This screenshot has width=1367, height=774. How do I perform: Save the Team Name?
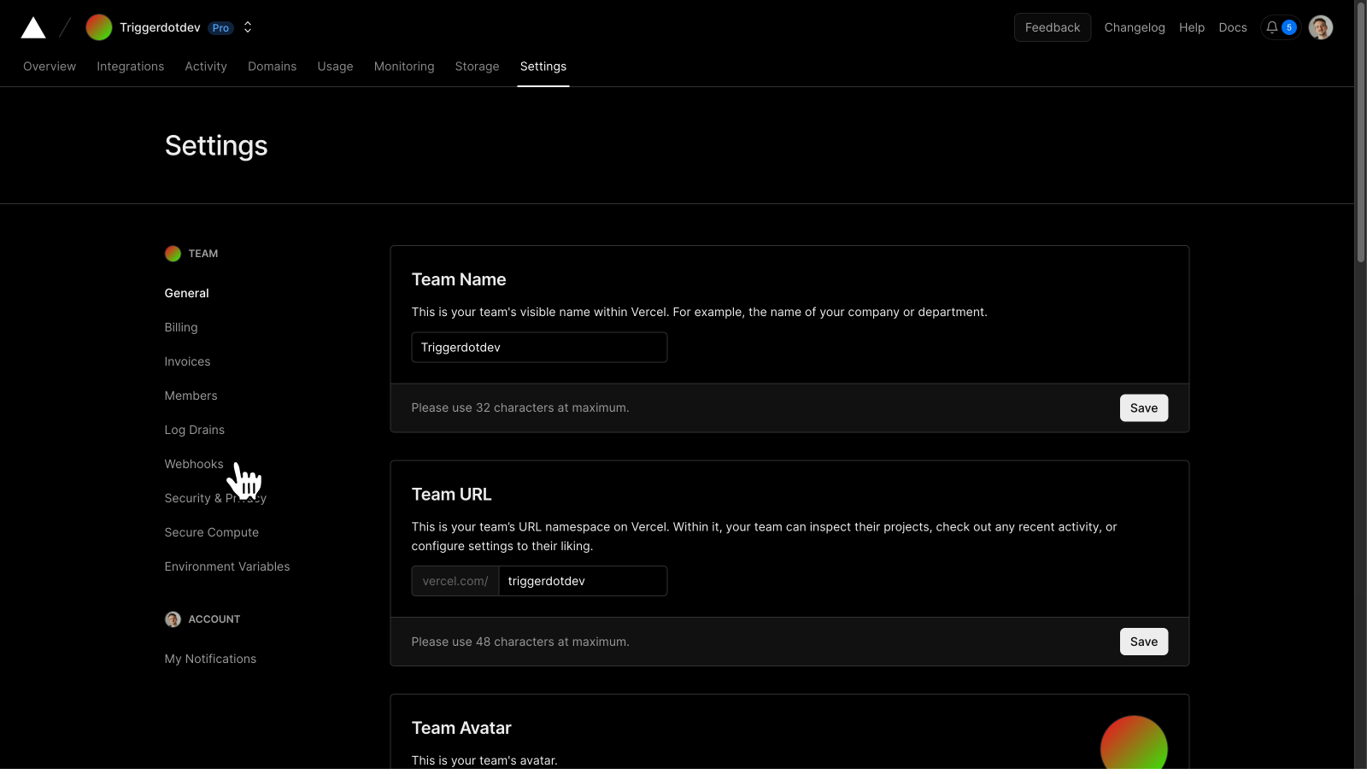[x=1144, y=408]
